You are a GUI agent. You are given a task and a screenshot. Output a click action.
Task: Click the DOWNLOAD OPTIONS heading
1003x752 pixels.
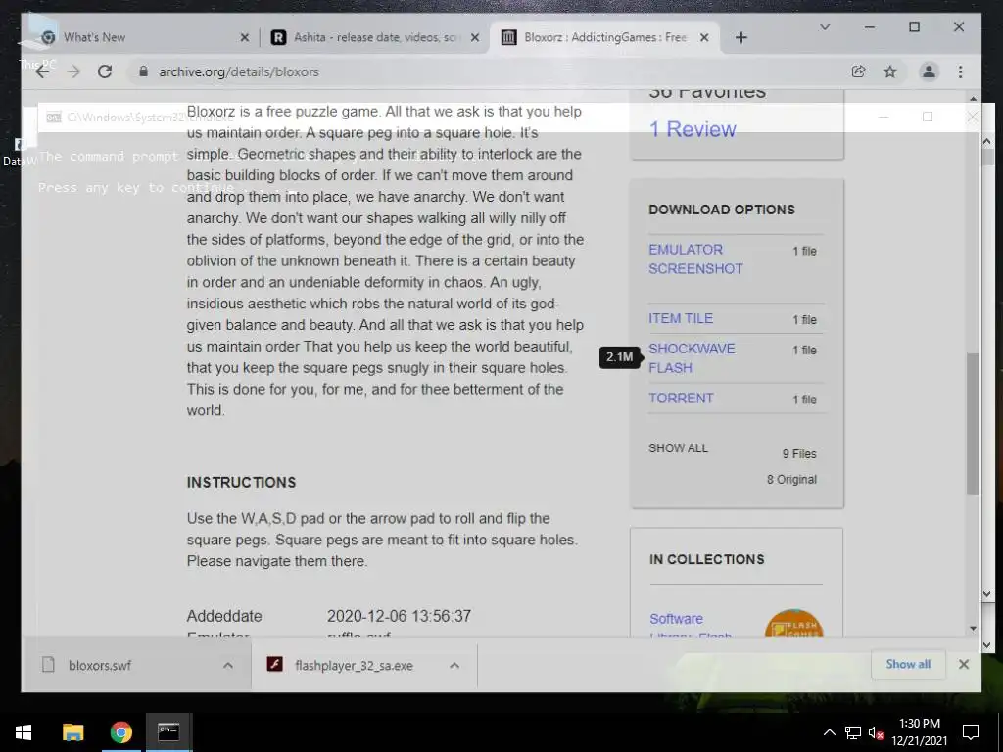click(x=722, y=210)
